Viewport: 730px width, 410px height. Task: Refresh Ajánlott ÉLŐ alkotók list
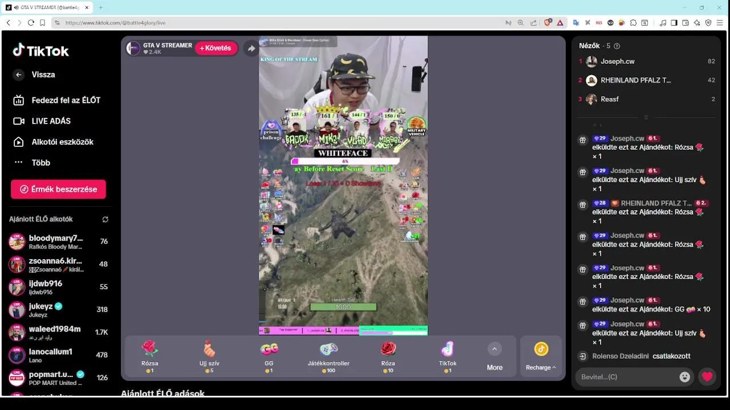[105, 219]
